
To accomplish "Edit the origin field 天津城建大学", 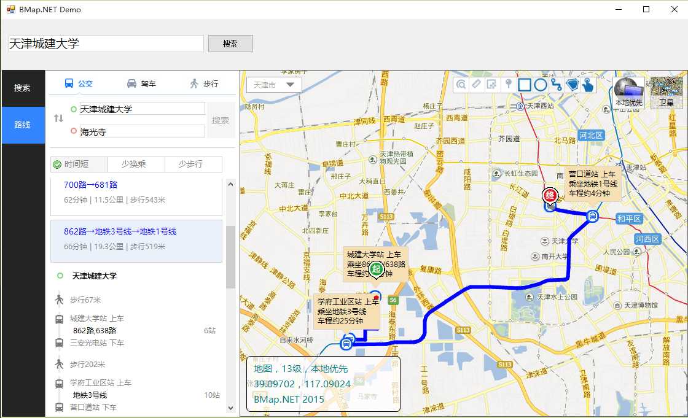I will point(142,109).
